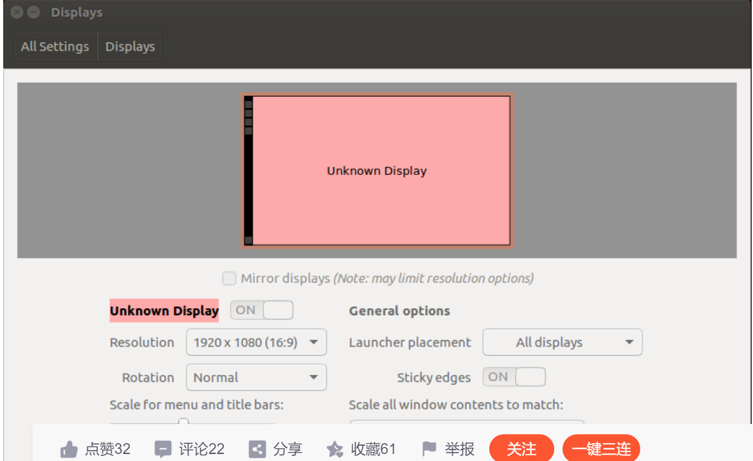Click the flag report icon
753x461 pixels.
(429, 449)
